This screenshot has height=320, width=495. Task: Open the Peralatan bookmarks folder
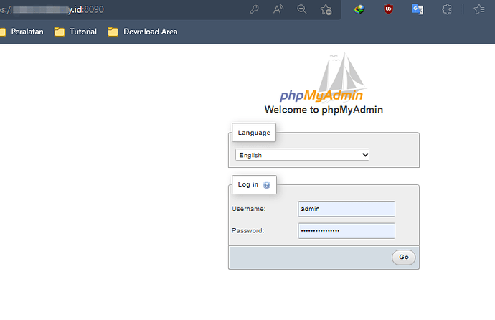coord(22,32)
